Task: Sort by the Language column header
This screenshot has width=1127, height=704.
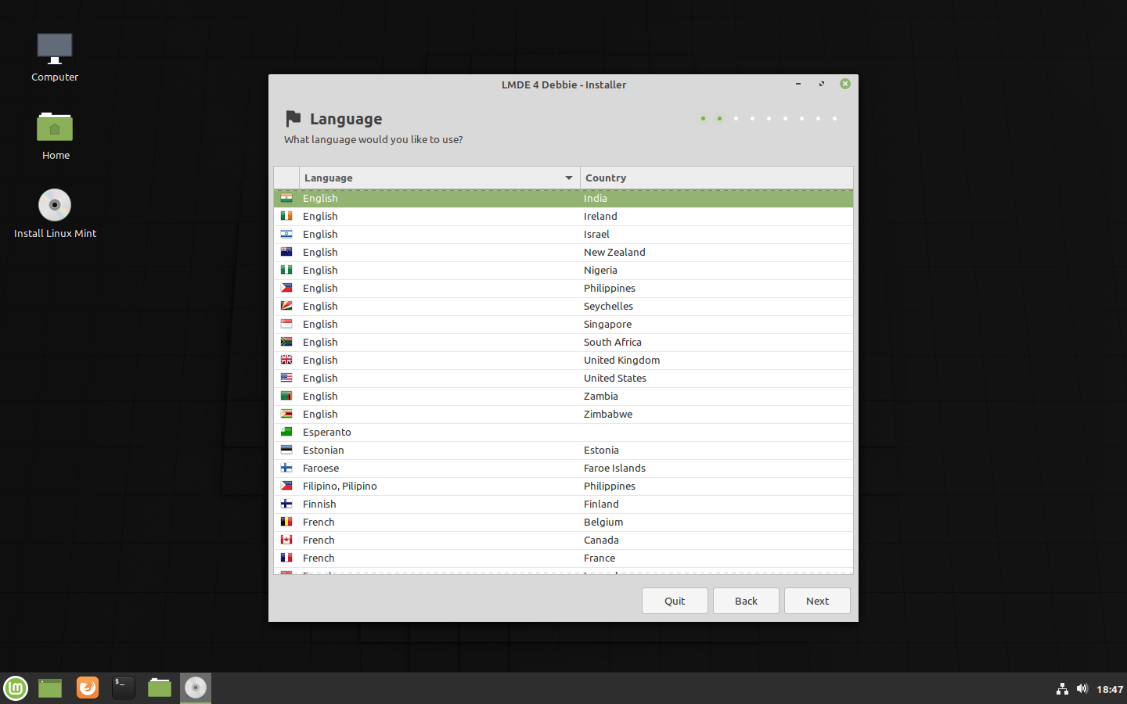Action: click(439, 178)
